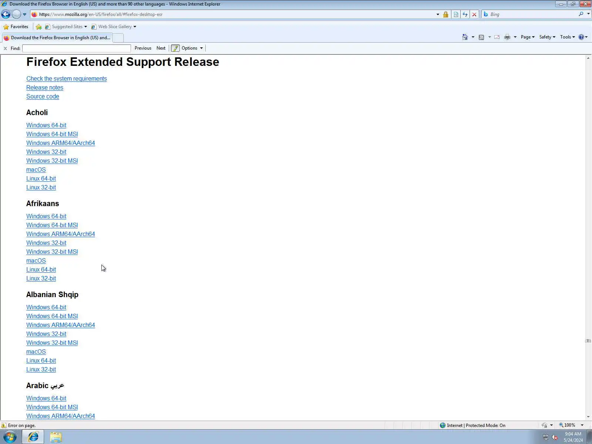Screen dimensions: 592x444
Task: Download Albanian Shqip Linux 32-bit
Action: (41, 369)
